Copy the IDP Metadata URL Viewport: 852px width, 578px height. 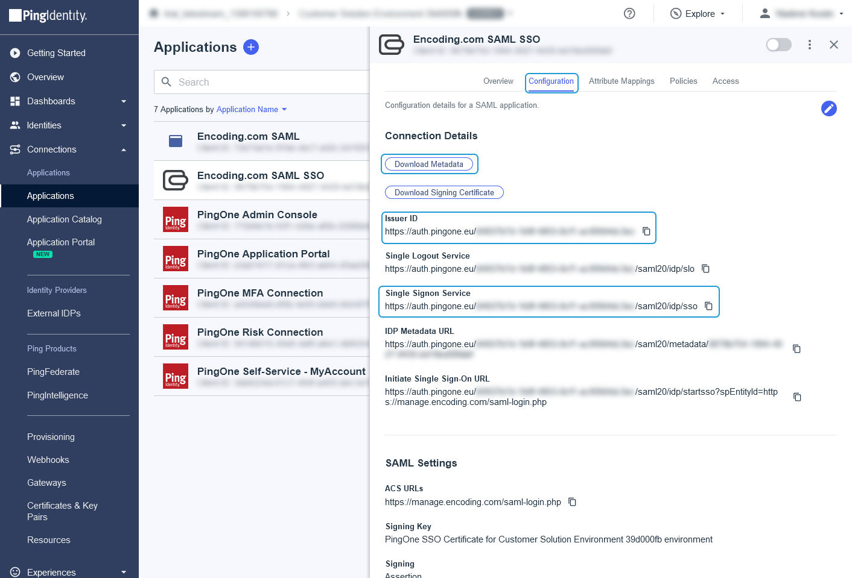(x=796, y=349)
